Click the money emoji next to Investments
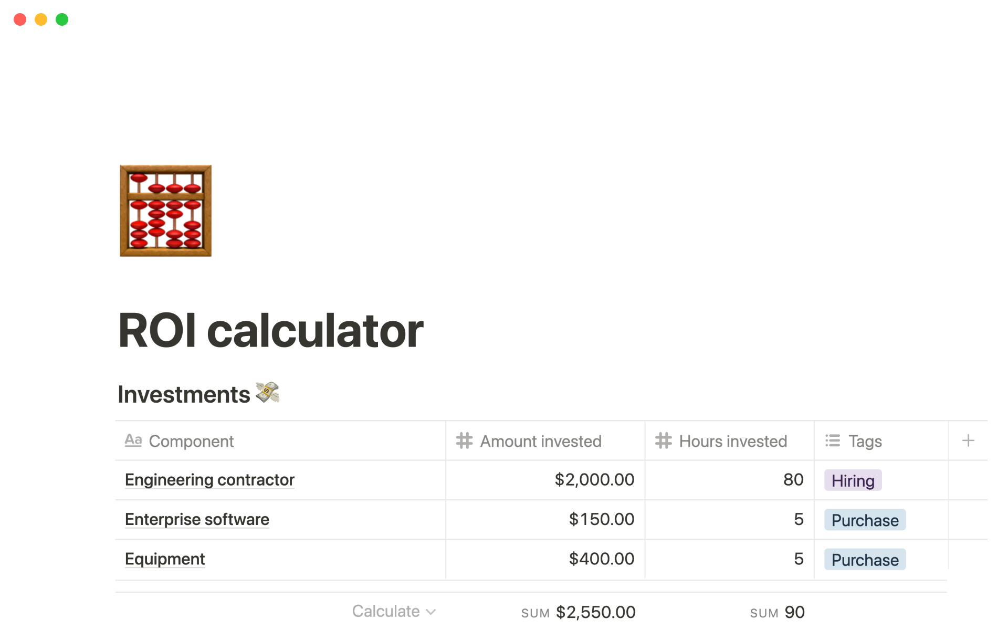This screenshot has height=630, width=1008. (268, 393)
